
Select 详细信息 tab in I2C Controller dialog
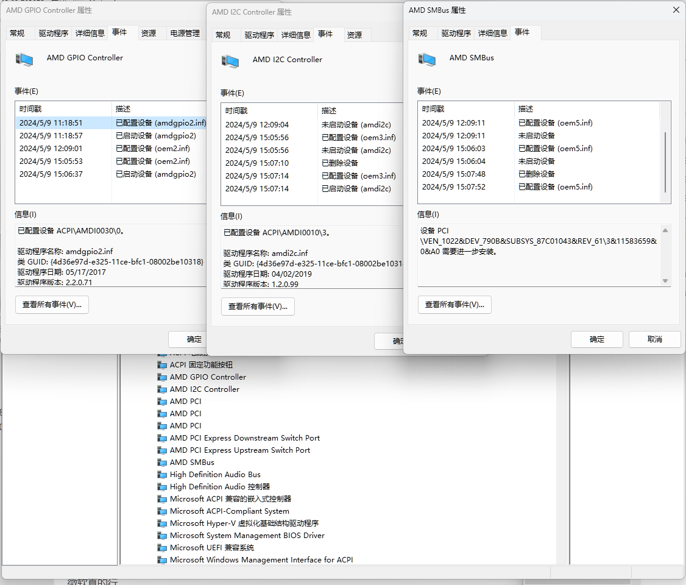pos(295,35)
